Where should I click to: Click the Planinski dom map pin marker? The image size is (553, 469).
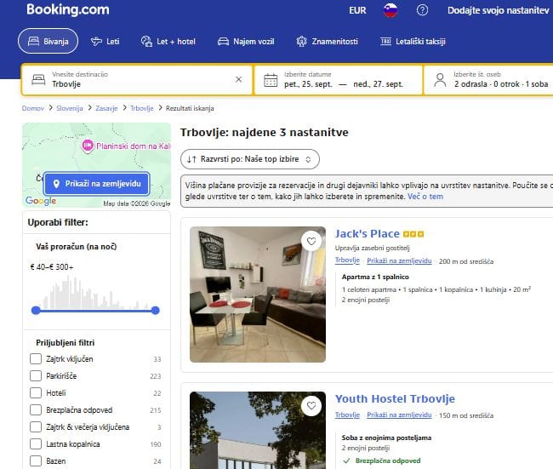(x=88, y=146)
